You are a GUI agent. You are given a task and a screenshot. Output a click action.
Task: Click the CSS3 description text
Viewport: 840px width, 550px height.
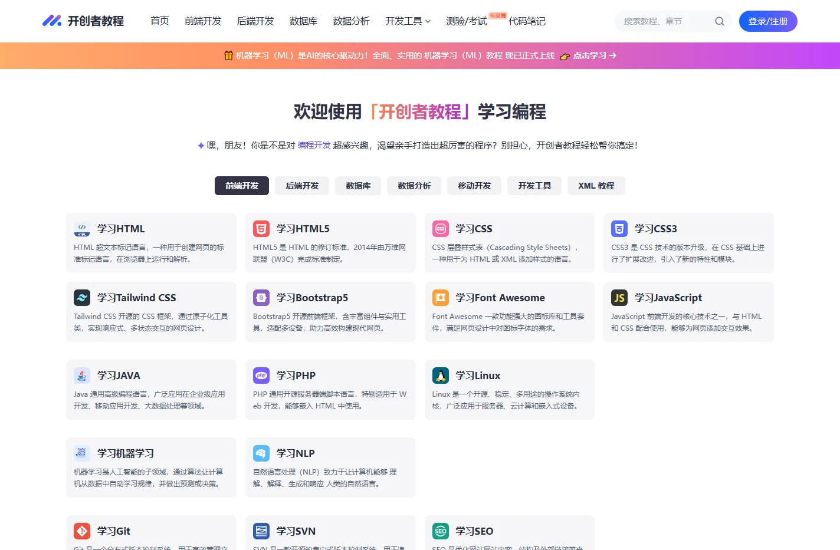688,253
